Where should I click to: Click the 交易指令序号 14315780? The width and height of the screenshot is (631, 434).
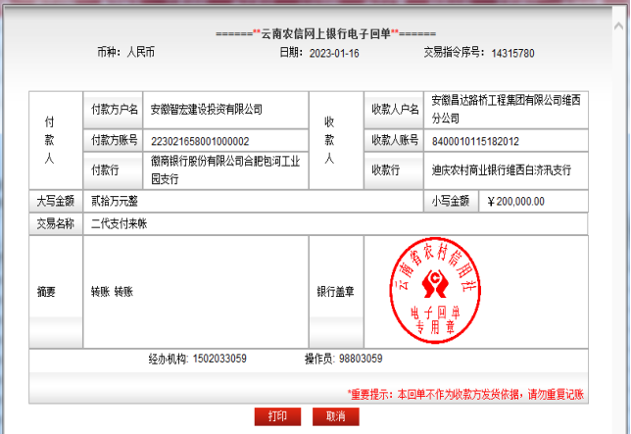[512, 53]
